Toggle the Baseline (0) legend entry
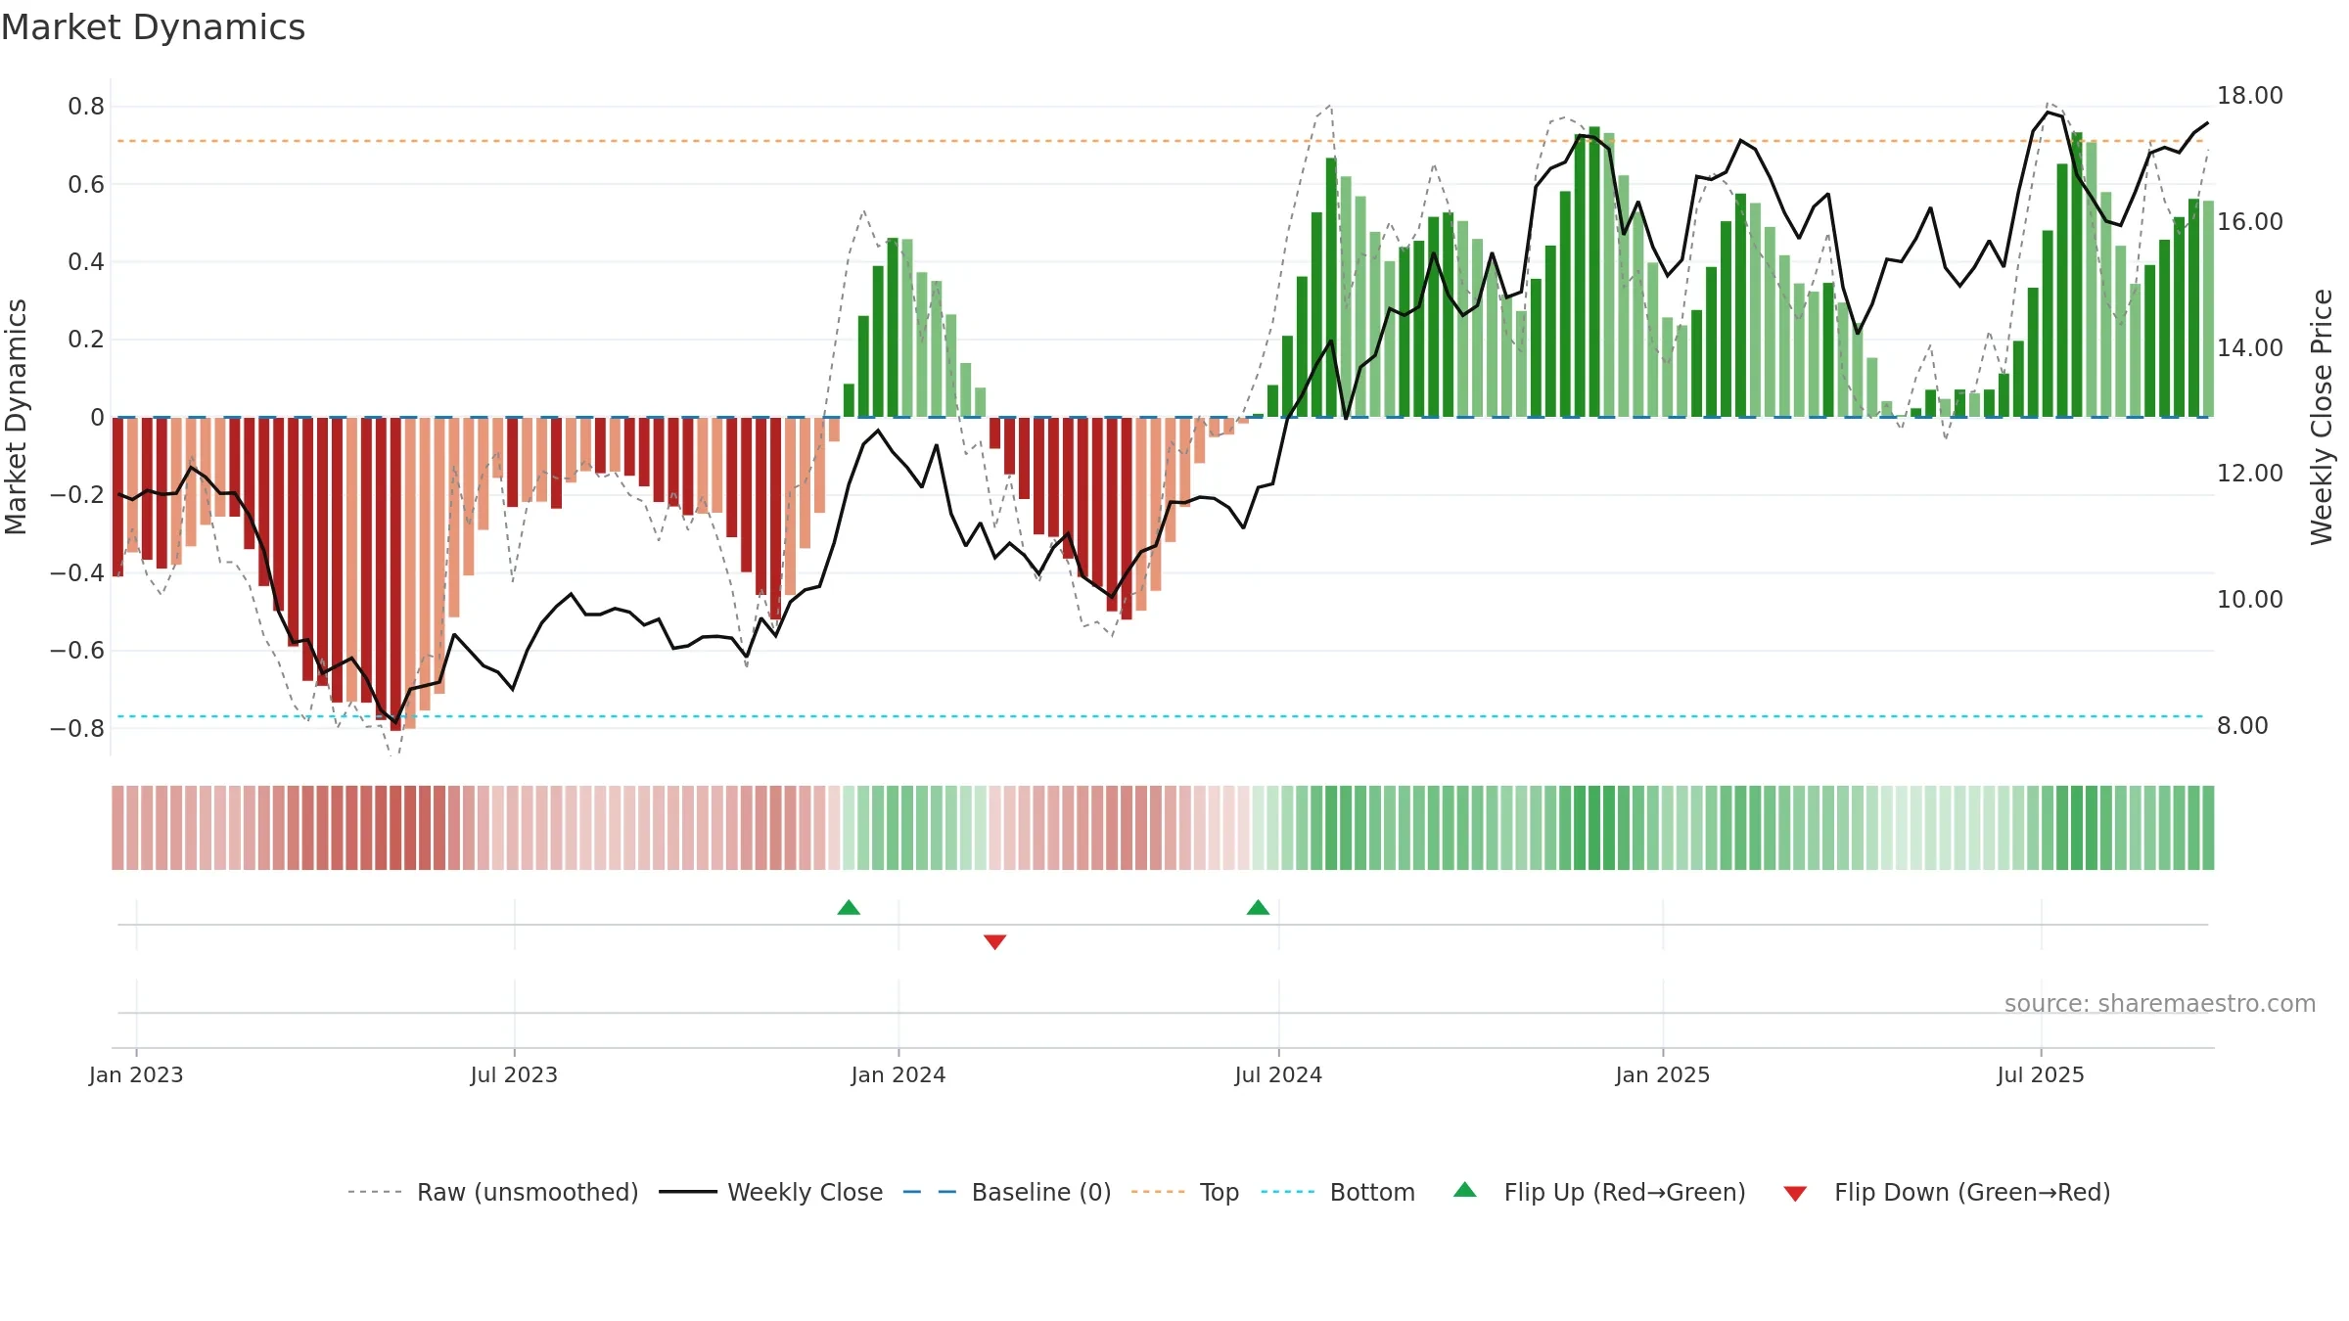The width and height of the screenshot is (2349, 1321). click(x=1006, y=1192)
